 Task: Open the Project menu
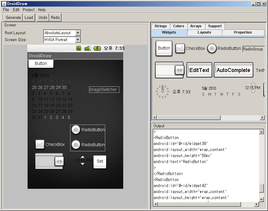(x=29, y=10)
